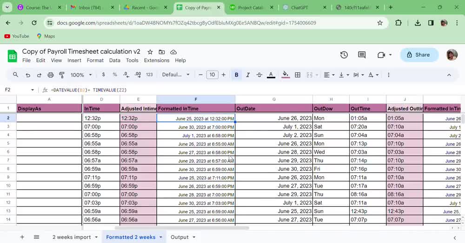Toggle italic formatting button
Viewport: 465px width, 243px height.
tap(248, 75)
